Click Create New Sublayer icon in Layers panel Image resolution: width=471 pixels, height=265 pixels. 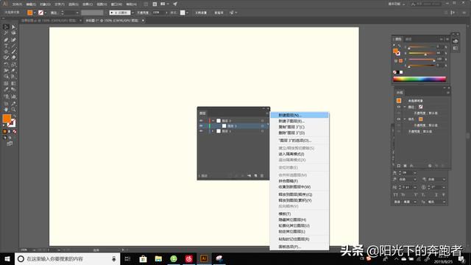point(249,176)
